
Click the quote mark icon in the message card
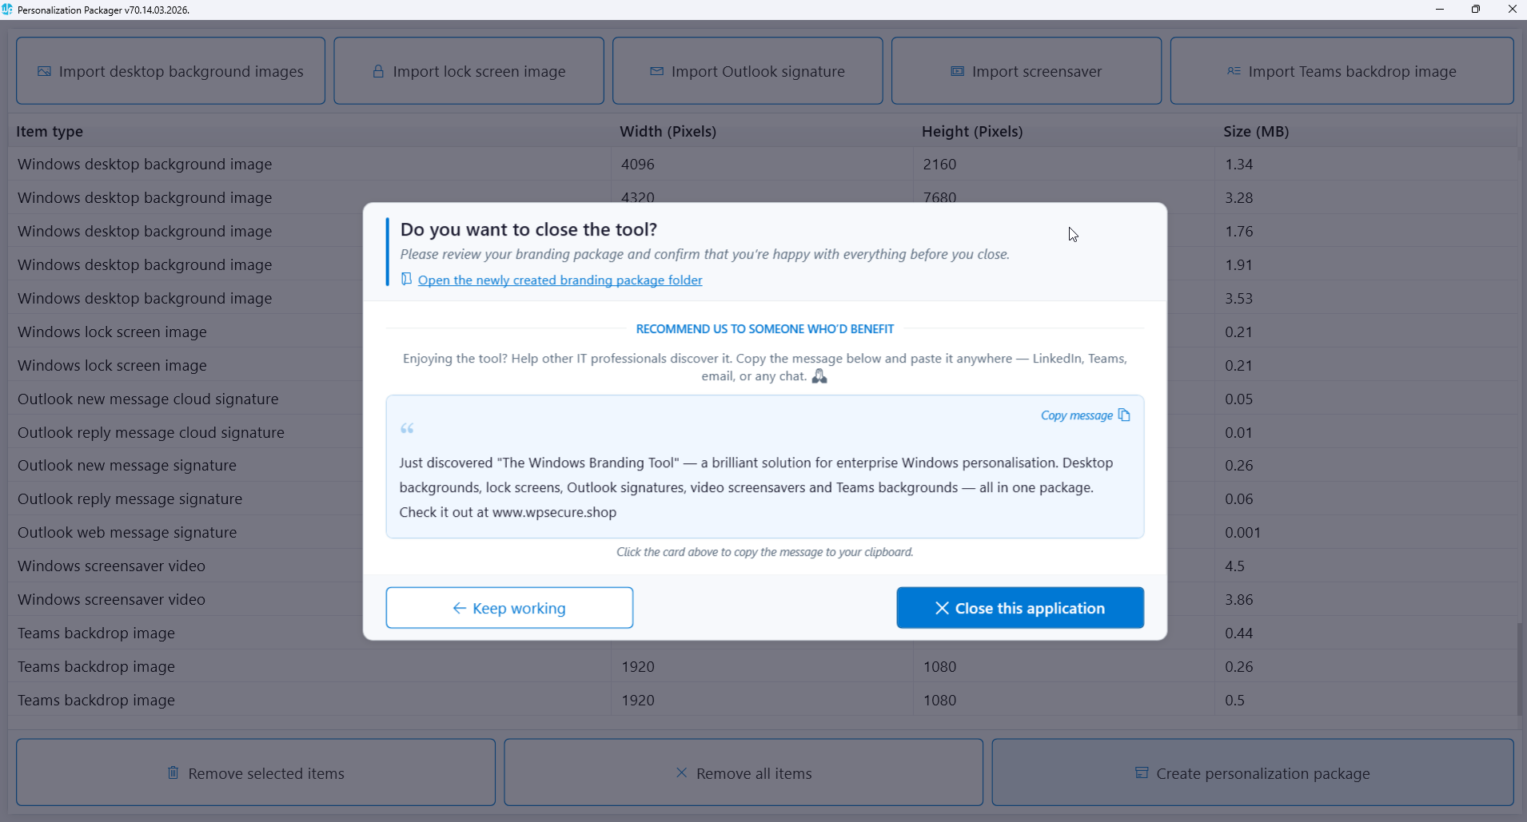click(407, 429)
